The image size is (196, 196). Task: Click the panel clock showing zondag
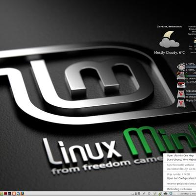pos(188,194)
